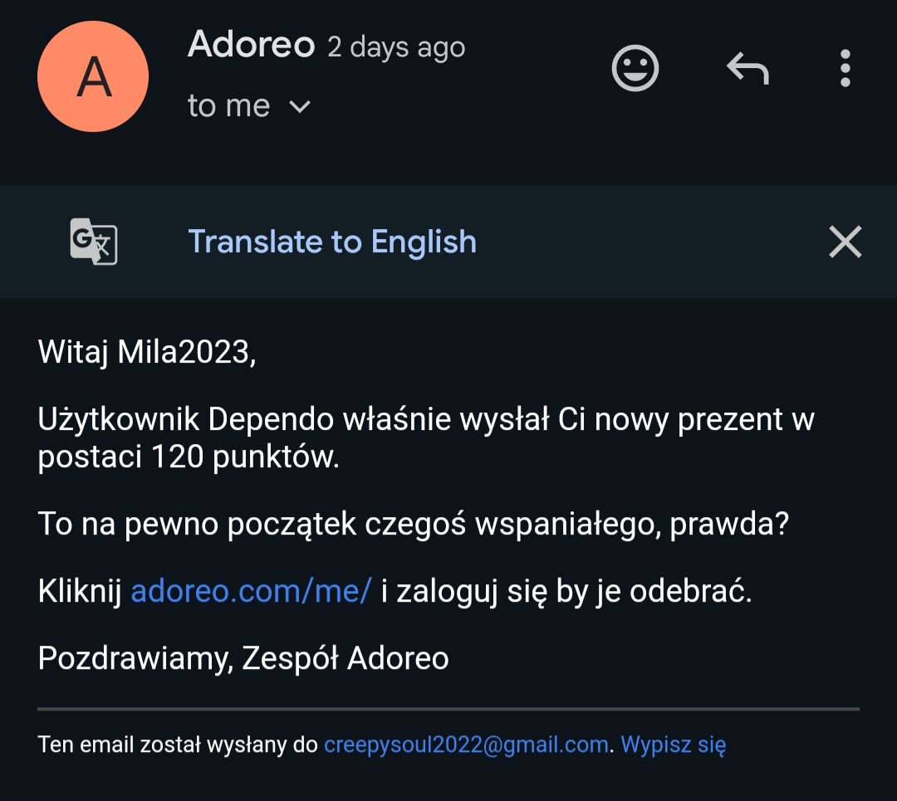Click the text "i zaloguj się by je odebrać"
The image size is (897, 801).
pos(566,592)
